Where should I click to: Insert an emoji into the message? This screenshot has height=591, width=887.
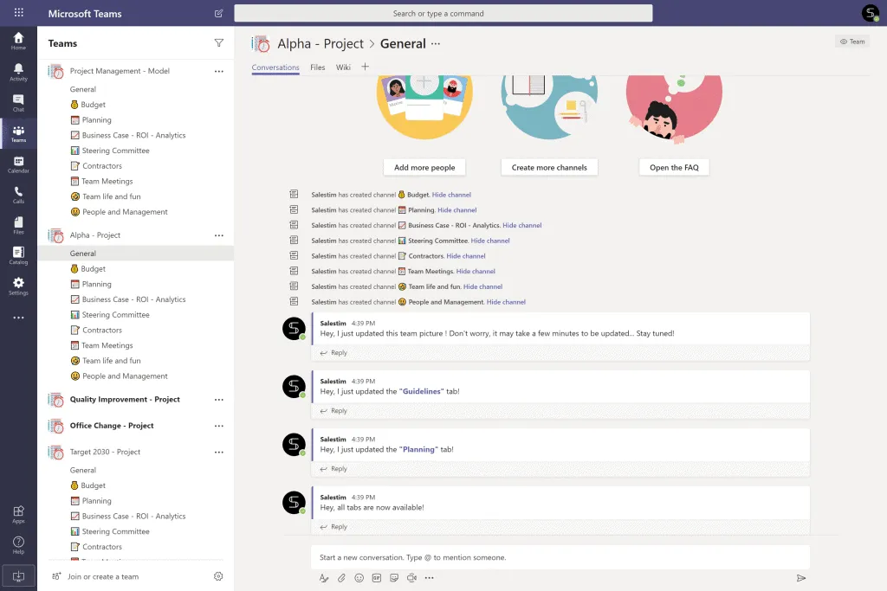359,578
